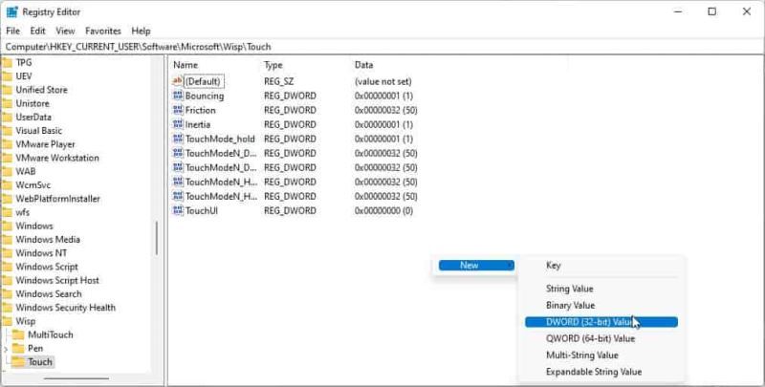
Task: Click the Name column header
Action: pos(186,65)
